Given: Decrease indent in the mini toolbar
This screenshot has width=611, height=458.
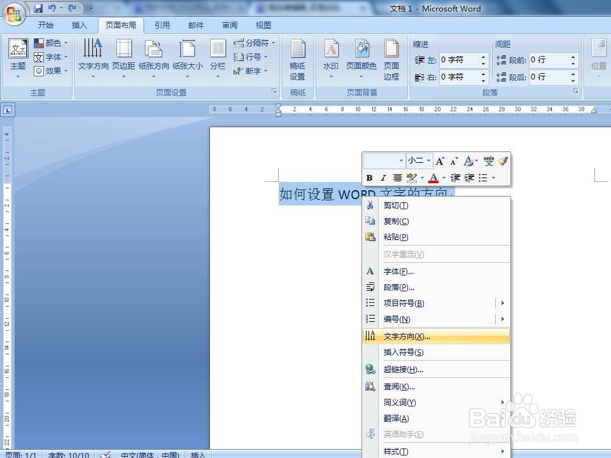Looking at the screenshot, I should [x=454, y=178].
